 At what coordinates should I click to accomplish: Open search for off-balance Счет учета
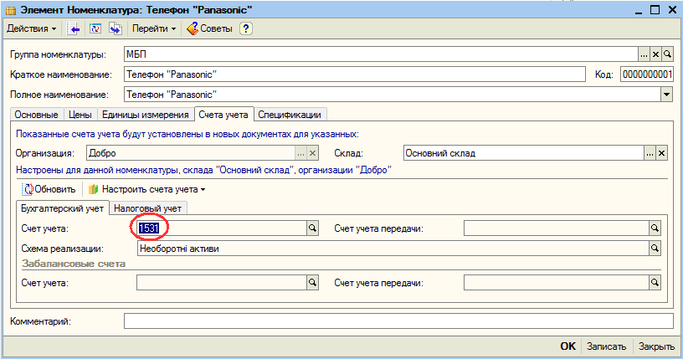tap(312, 283)
